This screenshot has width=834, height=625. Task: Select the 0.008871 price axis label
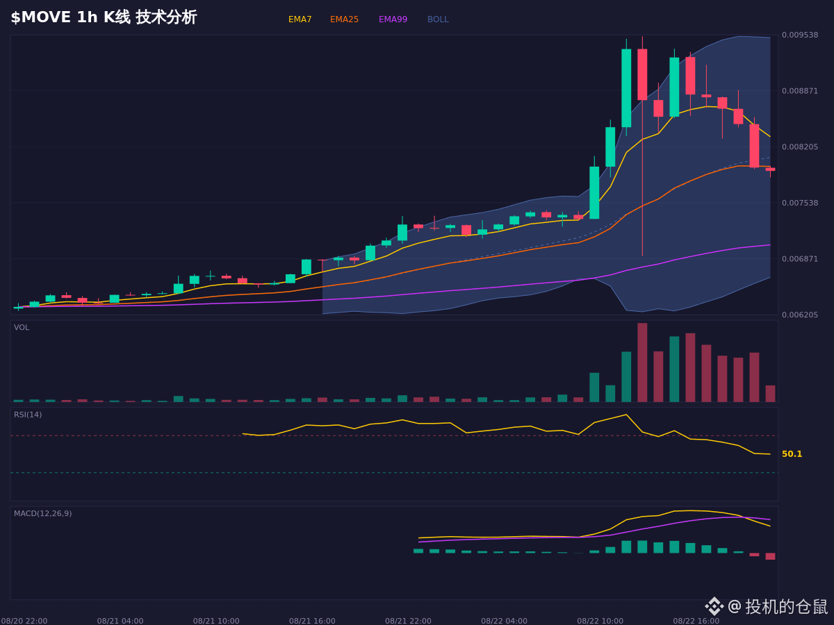click(800, 91)
